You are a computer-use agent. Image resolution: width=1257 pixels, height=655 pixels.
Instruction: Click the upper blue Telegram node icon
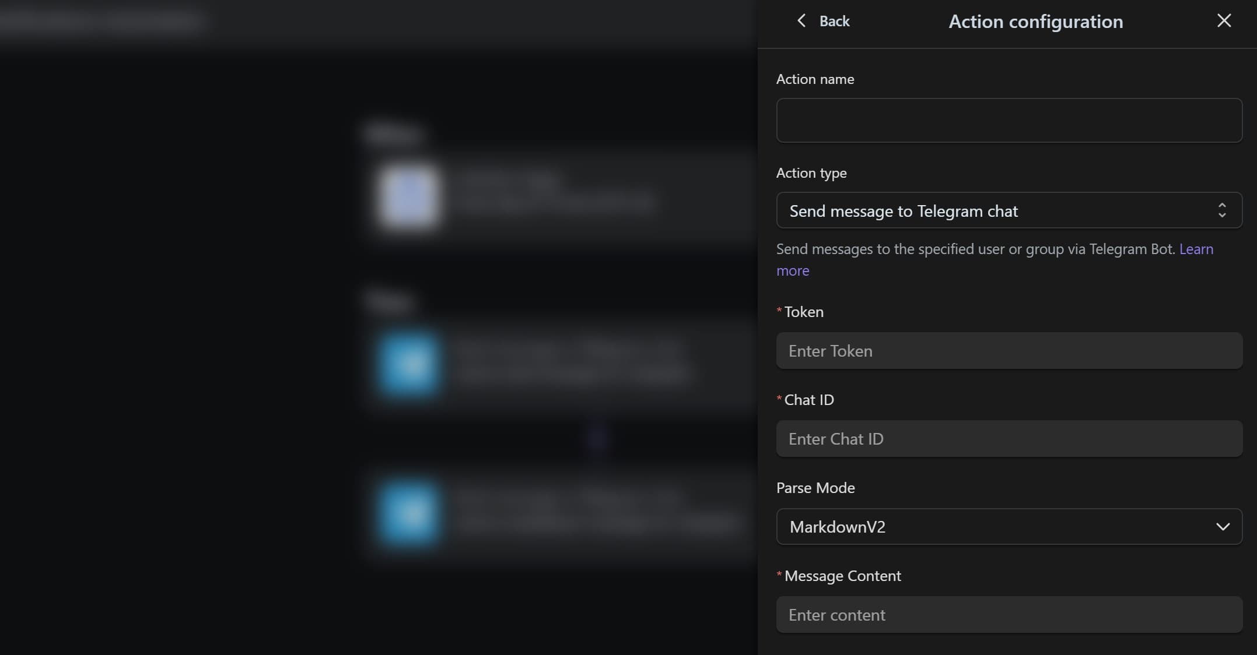[408, 364]
